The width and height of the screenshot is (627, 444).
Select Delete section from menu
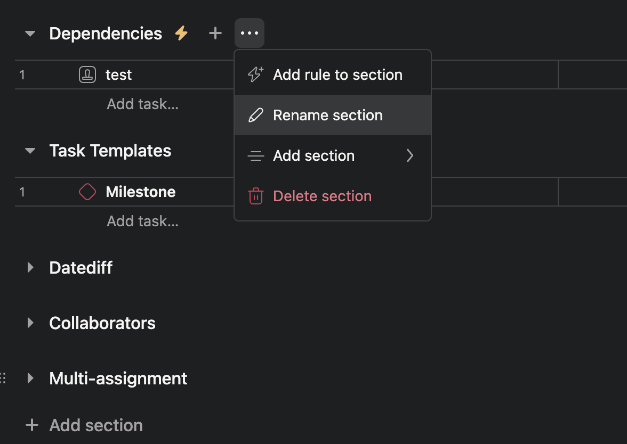(333, 196)
